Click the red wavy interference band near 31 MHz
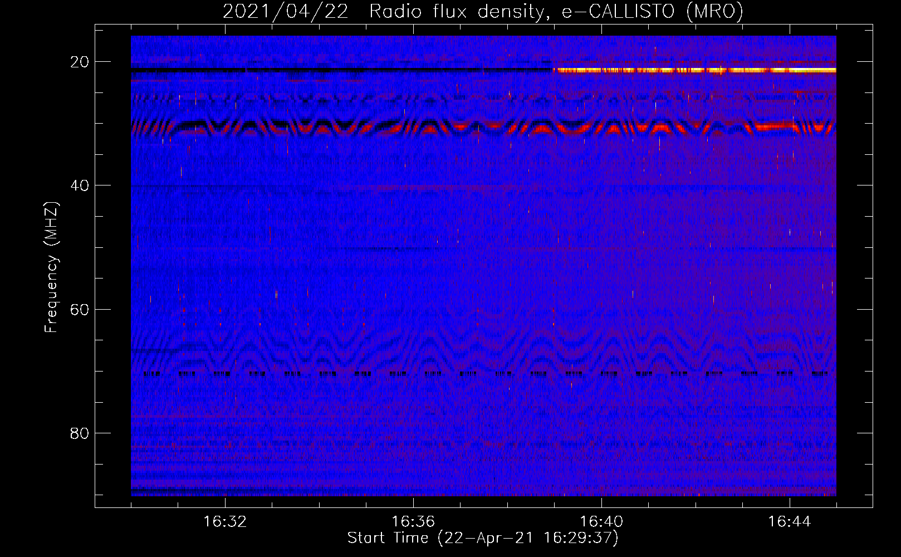The height and width of the screenshot is (557, 901). coord(483,128)
